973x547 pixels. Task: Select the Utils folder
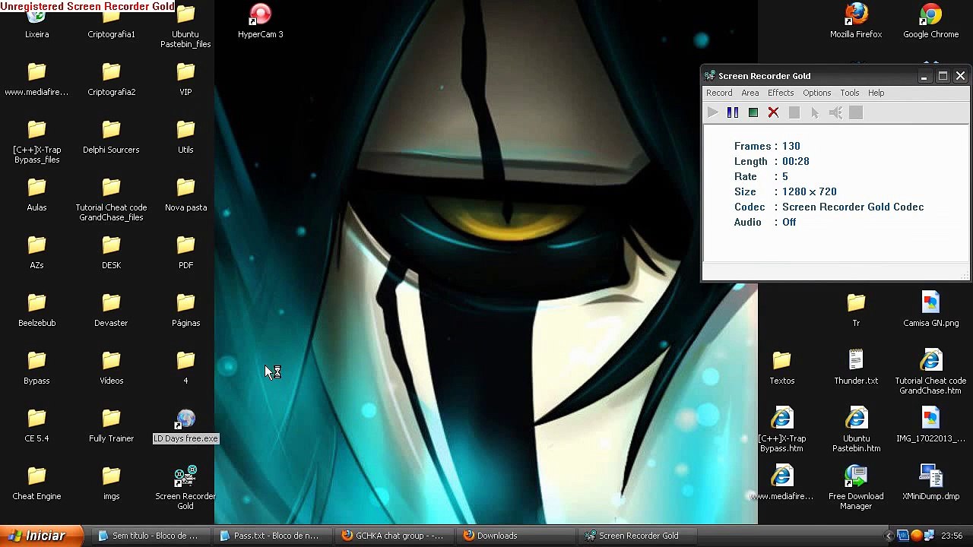click(185, 137)
